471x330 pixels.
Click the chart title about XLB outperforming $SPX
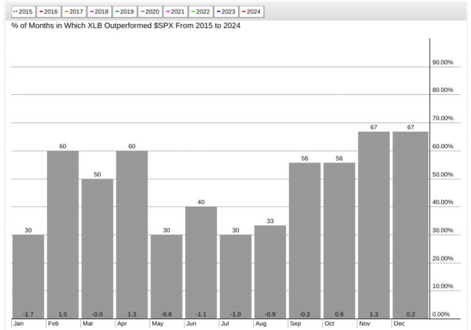pos(126,26)
